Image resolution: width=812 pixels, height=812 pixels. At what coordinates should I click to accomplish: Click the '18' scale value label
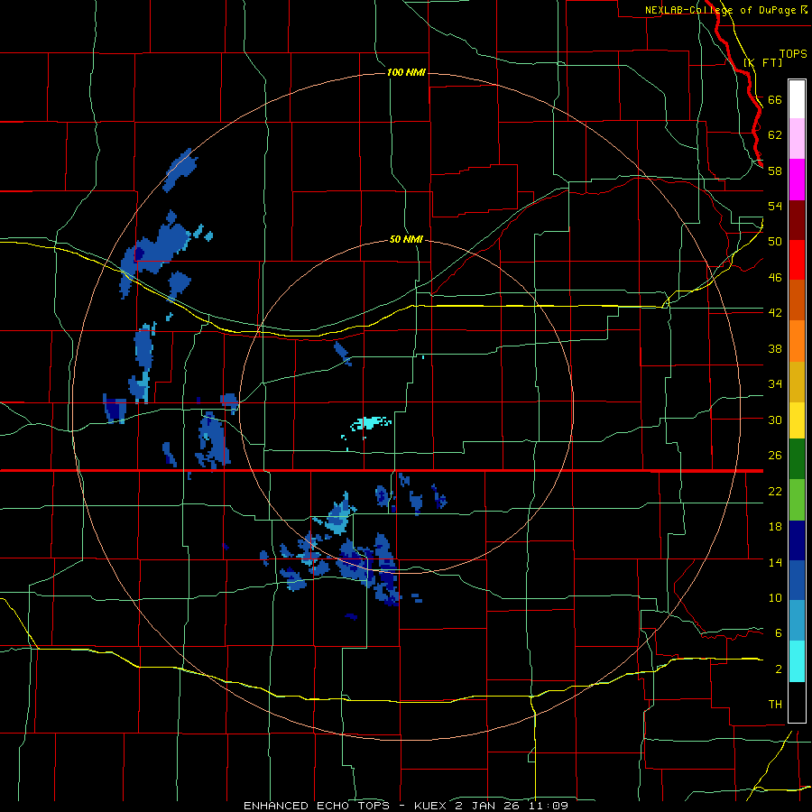pyautogui.click(x=775, y=527)
